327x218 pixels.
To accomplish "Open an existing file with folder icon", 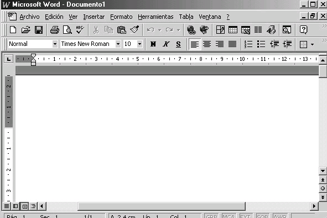I will 26,30.
